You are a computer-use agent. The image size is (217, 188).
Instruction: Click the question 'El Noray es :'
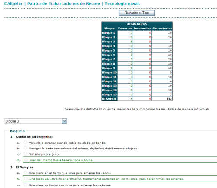pyautogui.click(x=26, y=167)
